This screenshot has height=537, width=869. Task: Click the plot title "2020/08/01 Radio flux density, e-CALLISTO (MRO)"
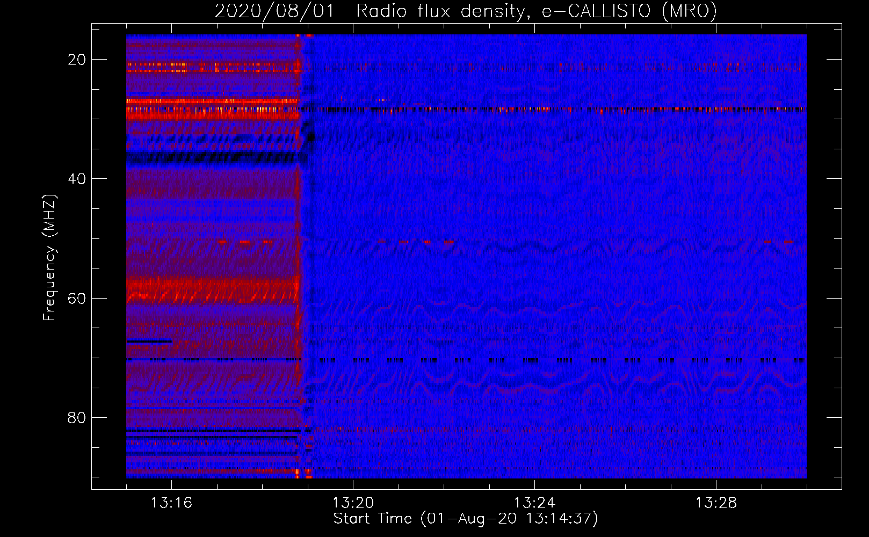466,11
